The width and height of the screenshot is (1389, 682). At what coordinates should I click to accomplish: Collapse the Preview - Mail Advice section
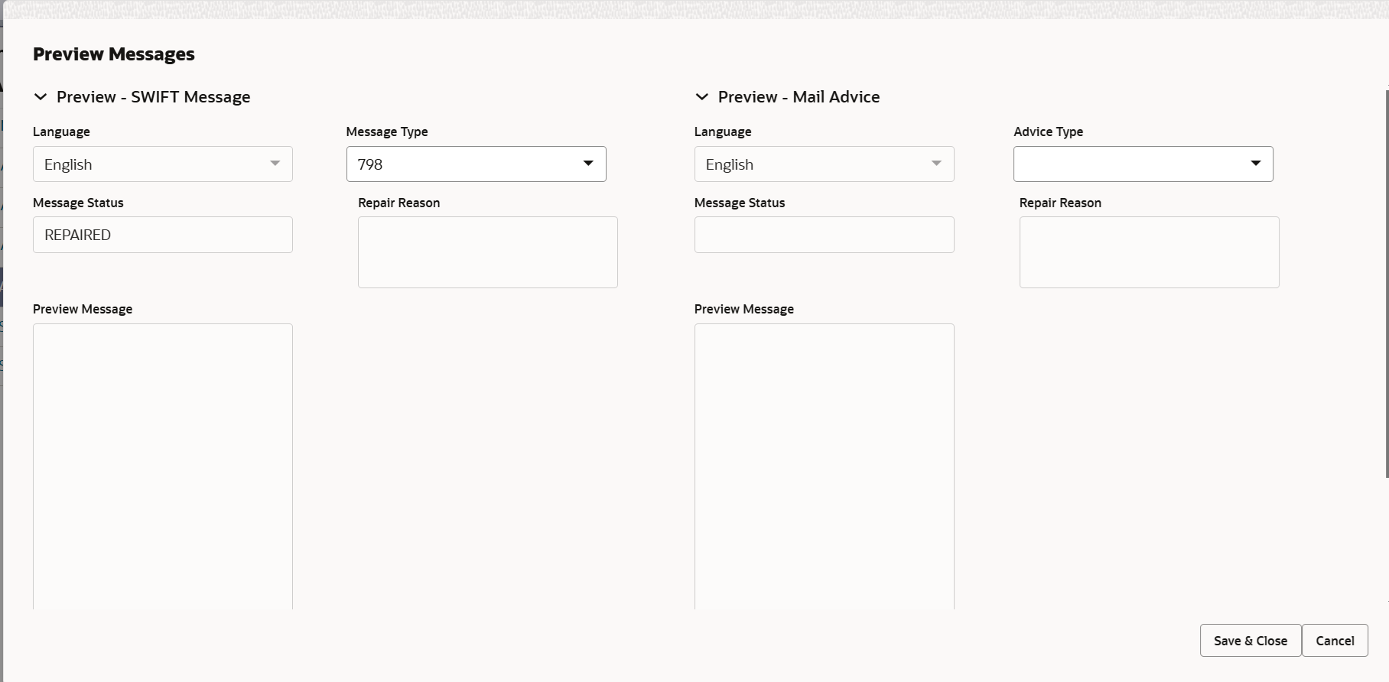[x=701, y=97]
